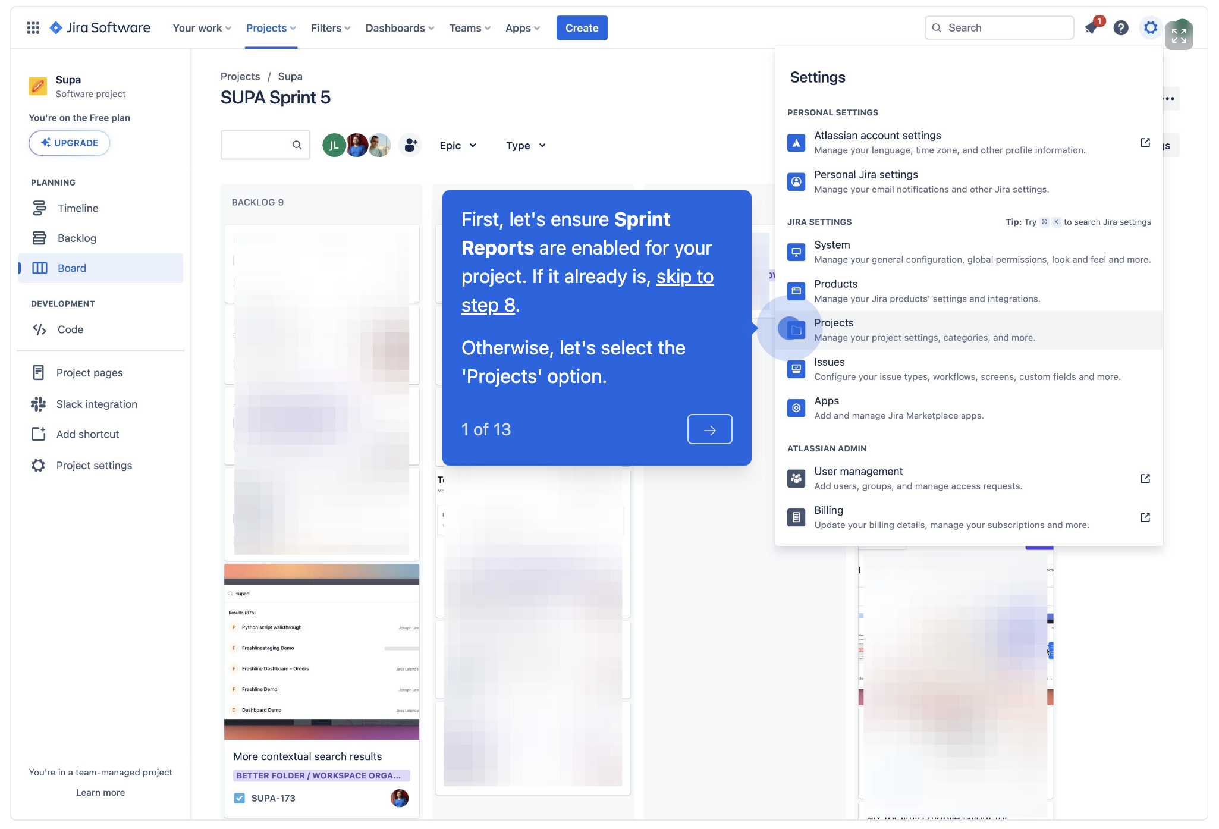Open the app switcher grid icon

pyautogui.click(x=33, y=27)
